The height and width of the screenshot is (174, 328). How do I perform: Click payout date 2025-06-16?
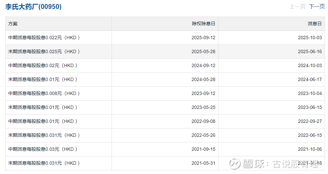point(310,52)
